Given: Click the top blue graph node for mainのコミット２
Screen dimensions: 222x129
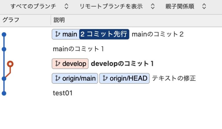Looking at the screenshot, I should click(x=4, y=34).
